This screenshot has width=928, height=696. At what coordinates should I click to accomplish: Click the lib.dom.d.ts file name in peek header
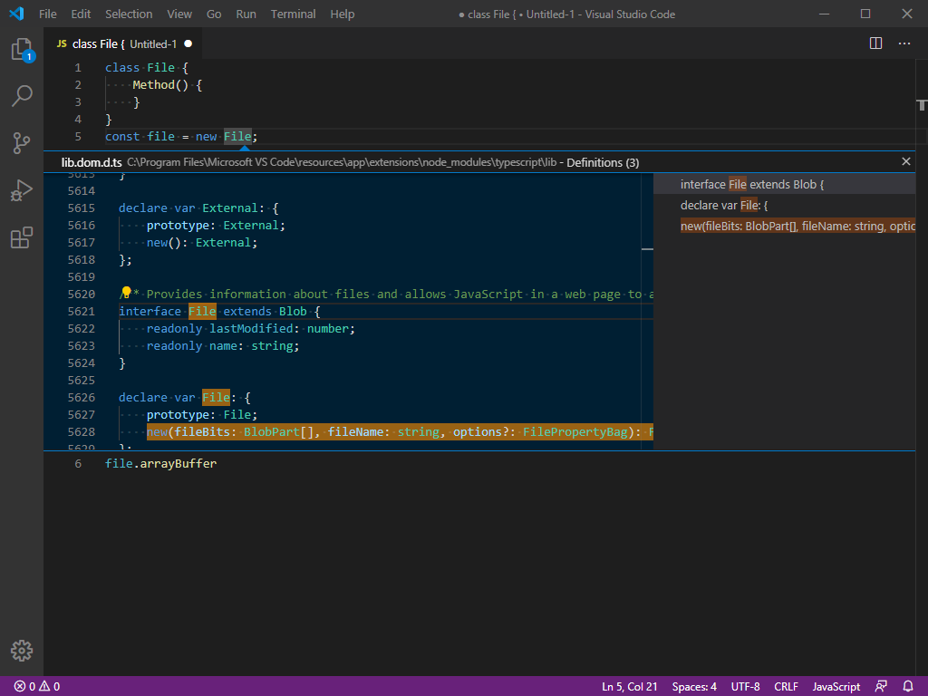92,162
